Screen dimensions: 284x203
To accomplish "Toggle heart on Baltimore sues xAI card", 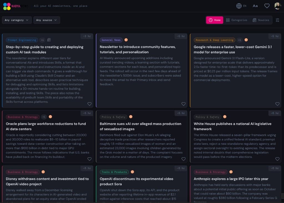I will coord(183,159).
